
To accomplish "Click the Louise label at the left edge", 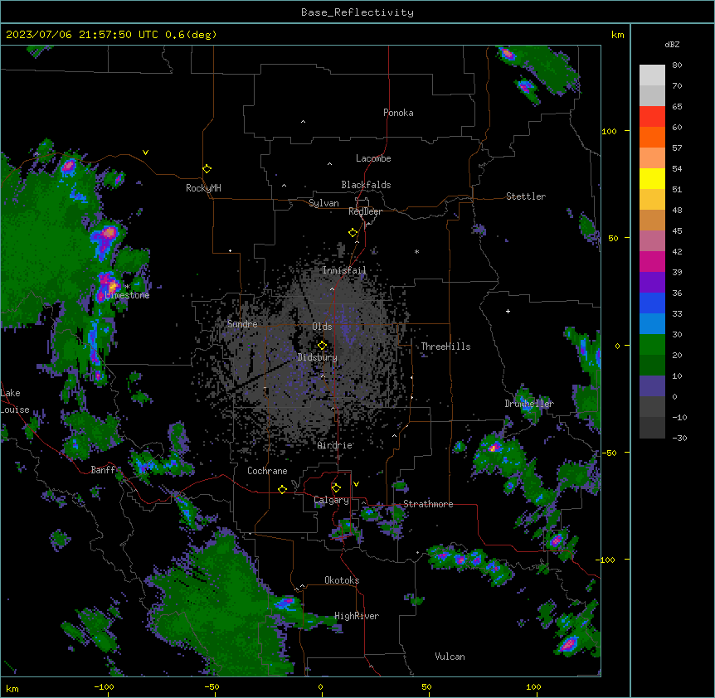I will 15,410.
